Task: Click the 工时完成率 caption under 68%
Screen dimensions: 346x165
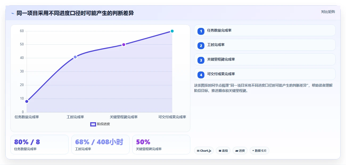Action: [x=83, y=149]
